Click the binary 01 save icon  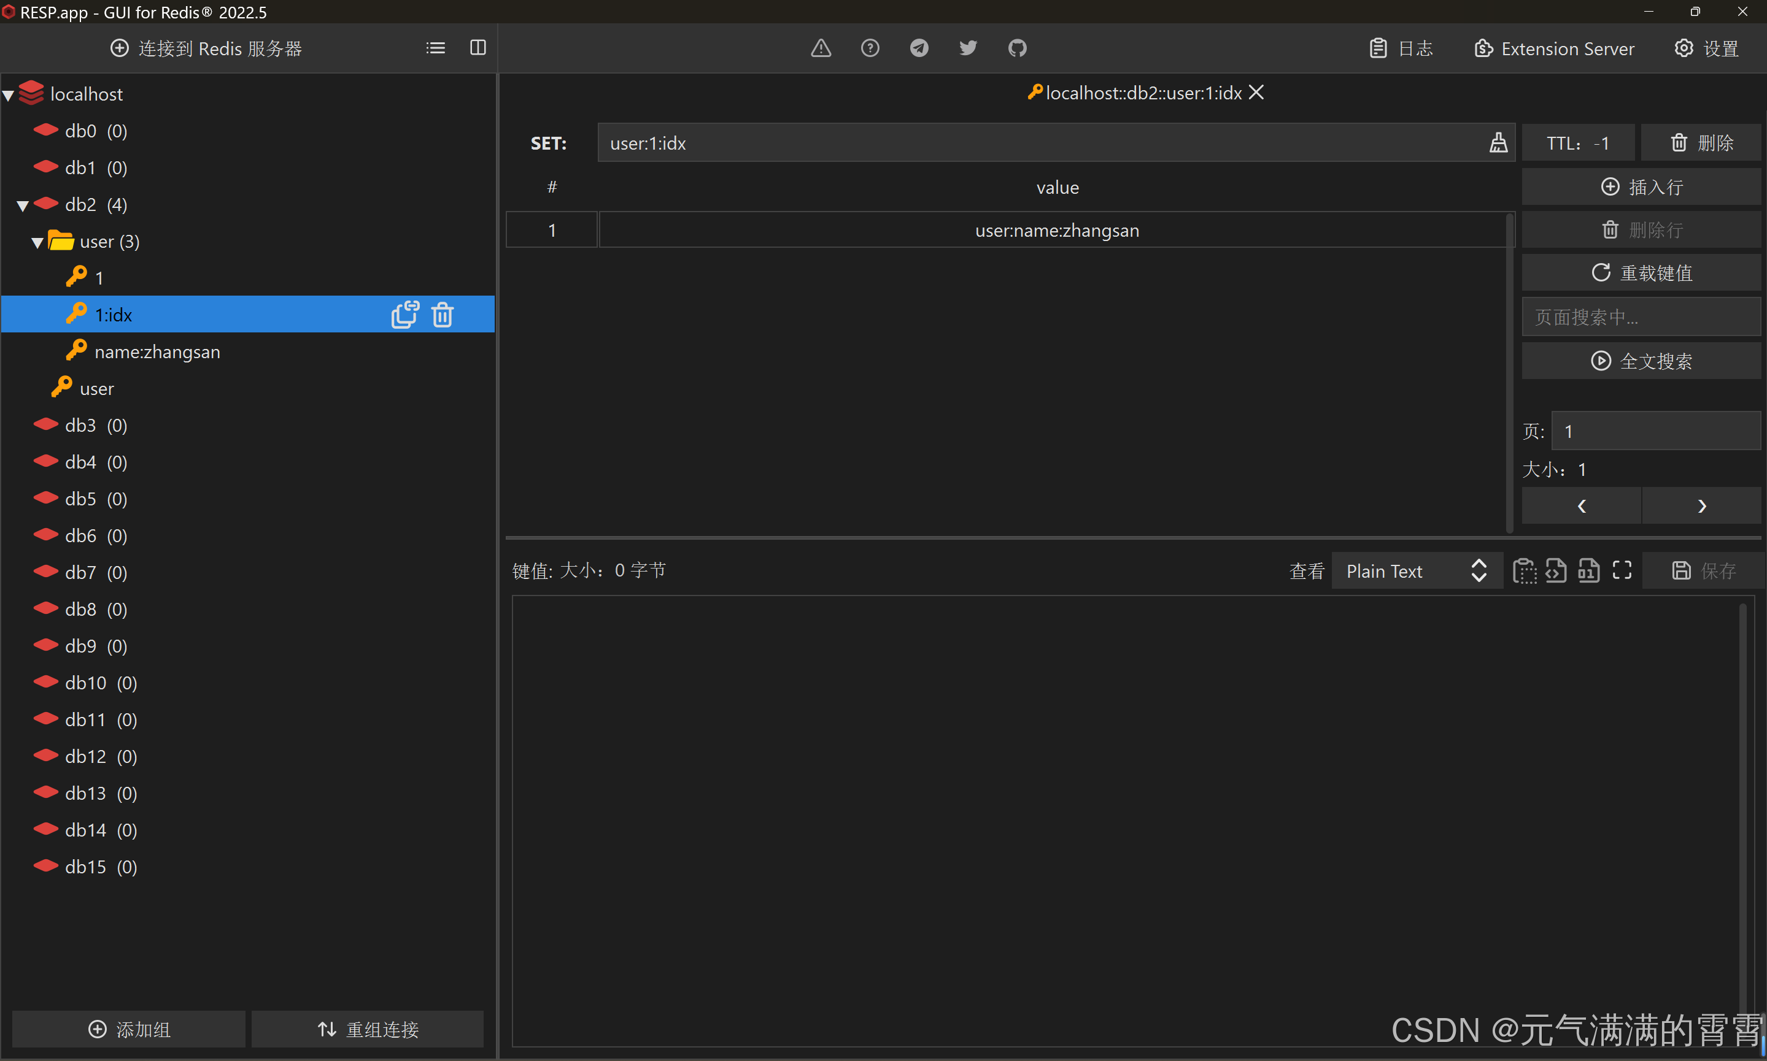point(1588,570)
